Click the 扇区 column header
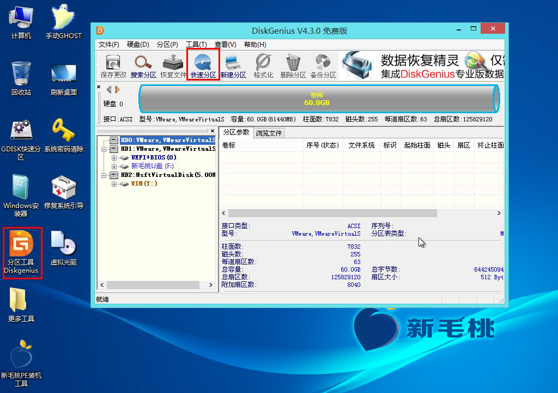558x393 pixels. pyautogui.click(x=464, y=145)
